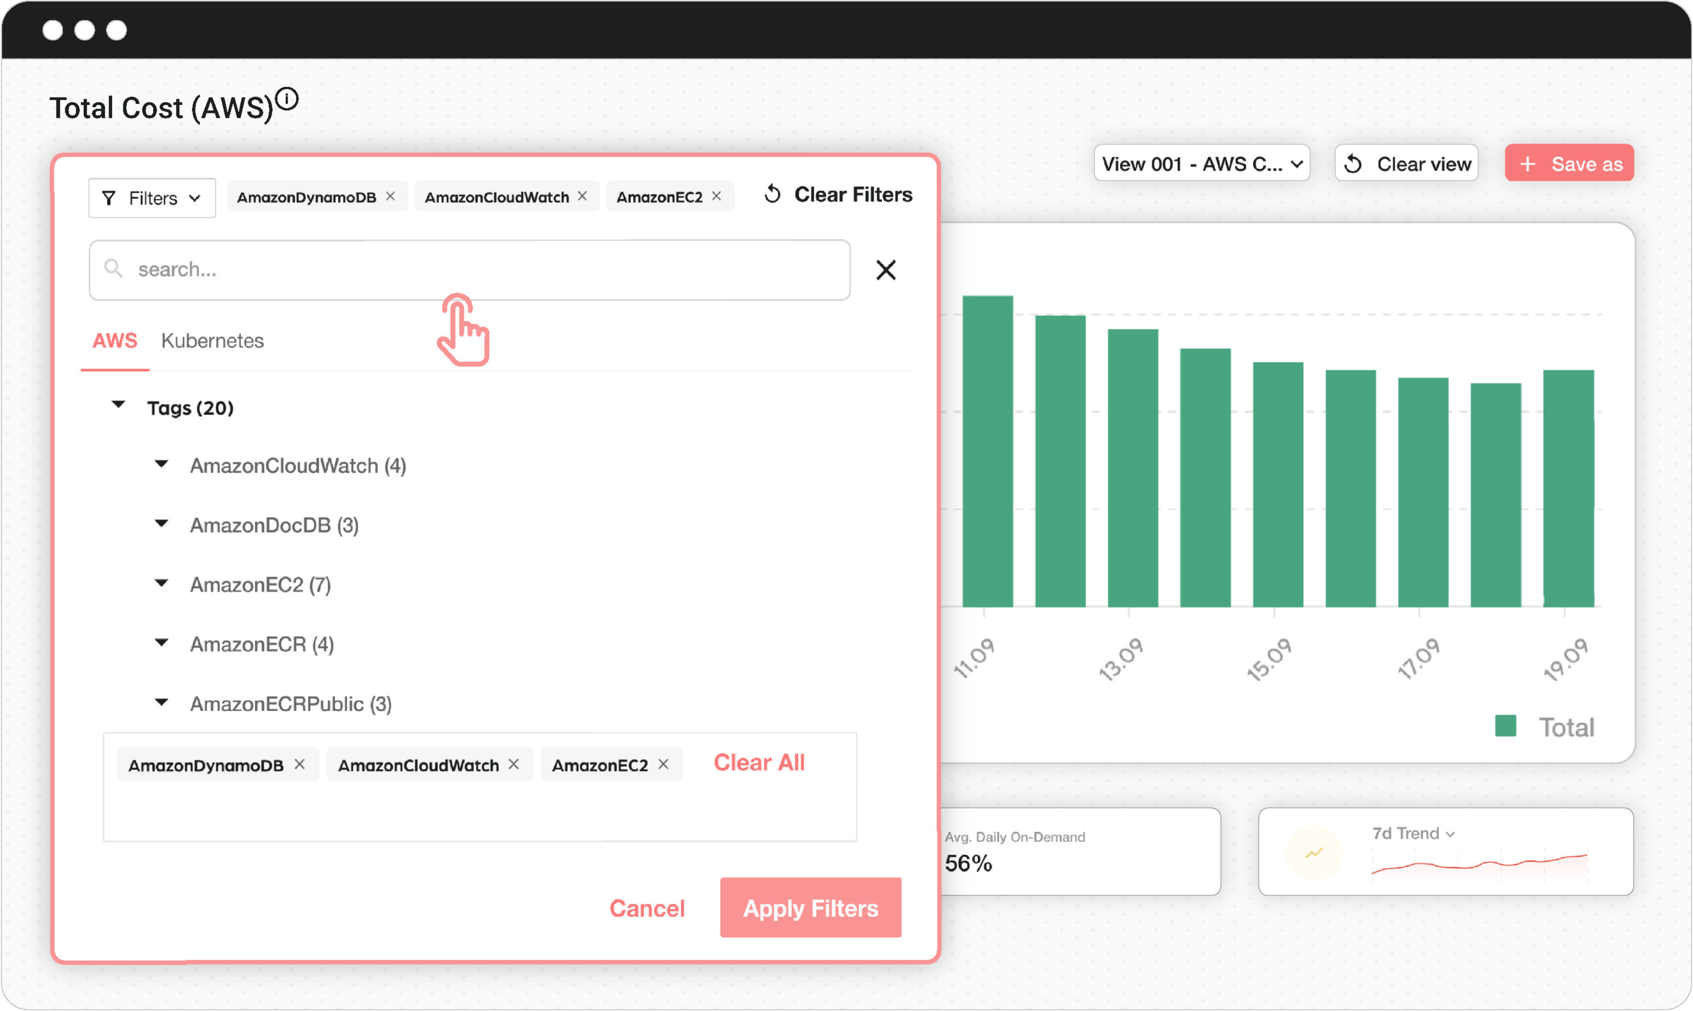Viewport: 1693px width, 1011px height.
Task: Select the AmazonECR (4) label
Action: 262,644
